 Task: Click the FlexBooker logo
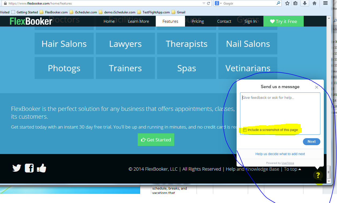coord(31,21)
